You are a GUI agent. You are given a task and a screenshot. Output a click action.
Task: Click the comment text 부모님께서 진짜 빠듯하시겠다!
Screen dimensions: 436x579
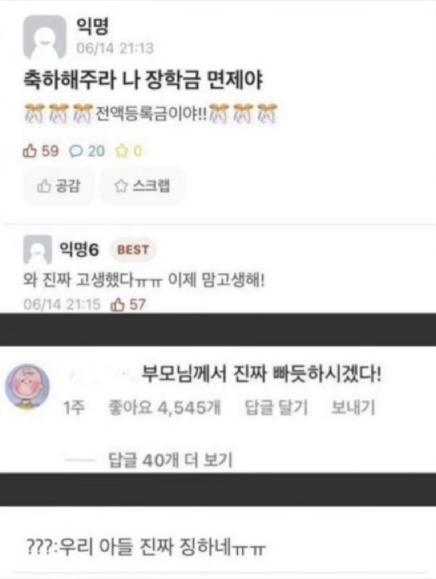tap(262, 374)
